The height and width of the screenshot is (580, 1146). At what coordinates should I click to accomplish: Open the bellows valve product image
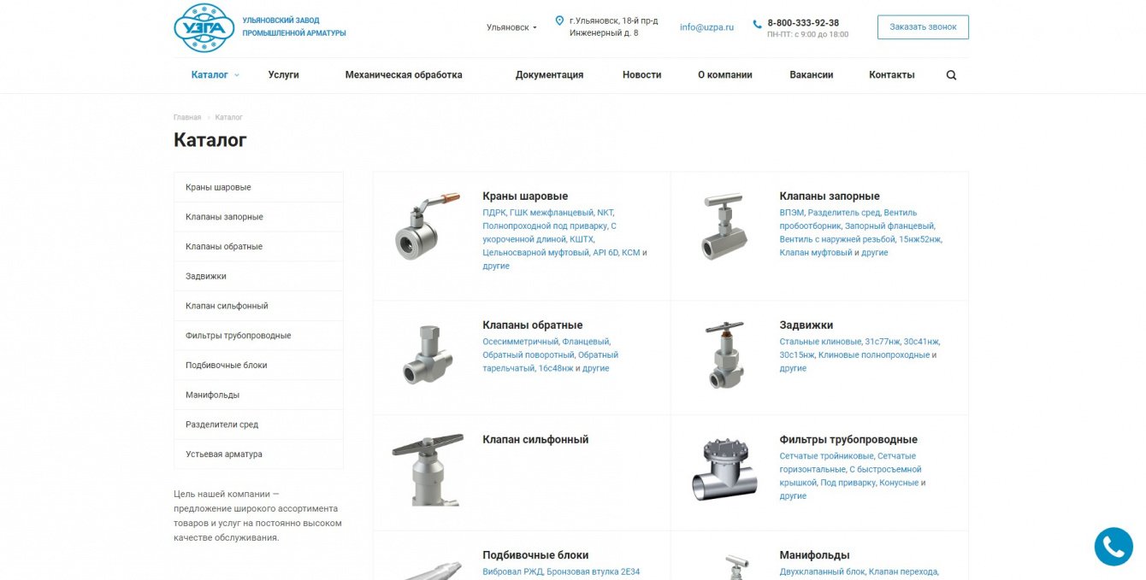pos(427,470)
